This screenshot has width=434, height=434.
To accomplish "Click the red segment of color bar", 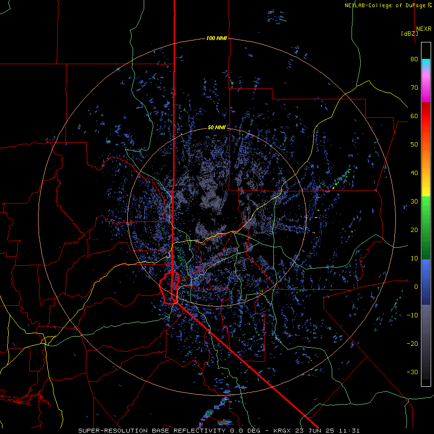I will 426,116.
